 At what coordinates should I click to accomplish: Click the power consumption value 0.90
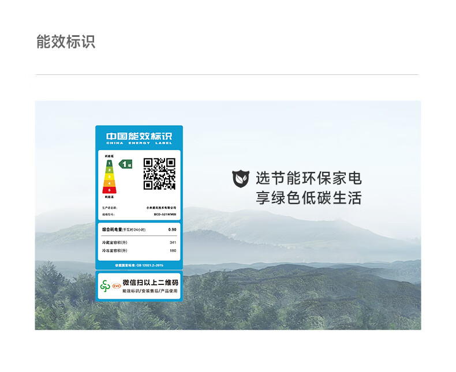[172, 230]
